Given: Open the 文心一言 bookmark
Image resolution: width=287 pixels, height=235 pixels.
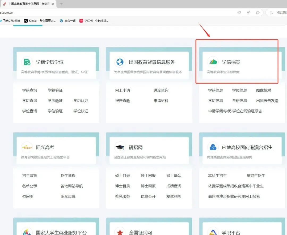Looking at the screenshot, I should click(x=68, y=21).
